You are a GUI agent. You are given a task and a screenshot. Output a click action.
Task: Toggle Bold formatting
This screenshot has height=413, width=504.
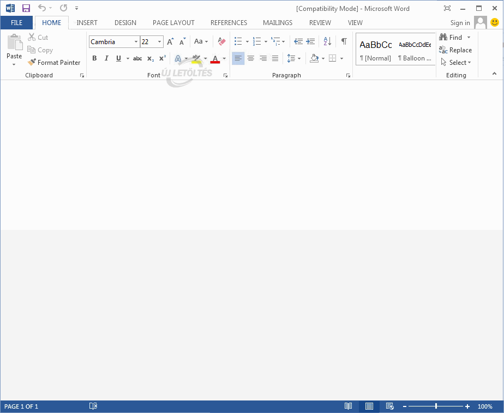point(94,58)
